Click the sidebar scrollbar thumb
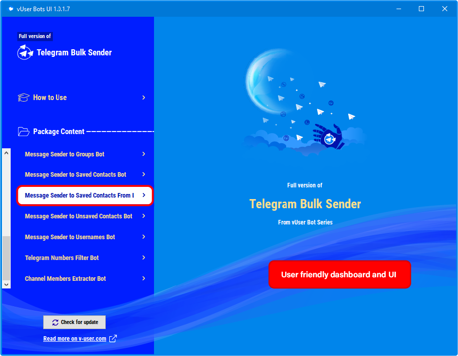 coord(7,258)
